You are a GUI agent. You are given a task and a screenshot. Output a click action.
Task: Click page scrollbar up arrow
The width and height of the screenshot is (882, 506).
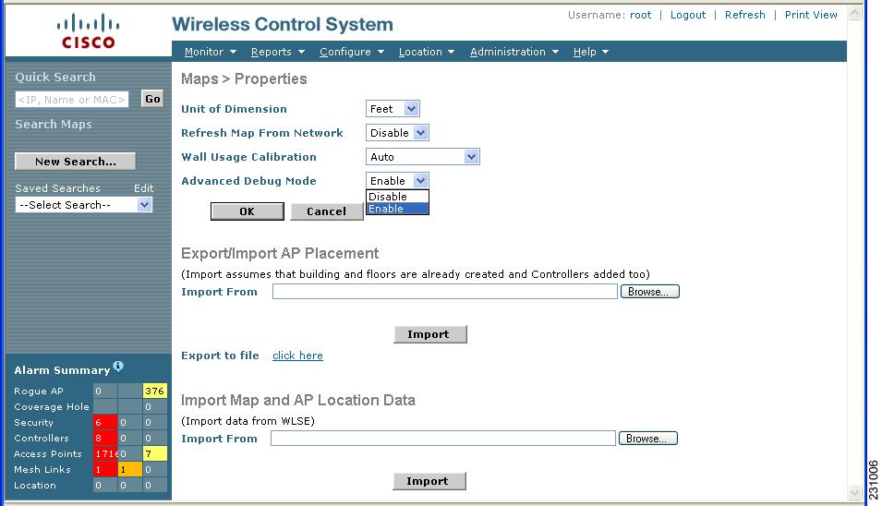click(x=855, y=13)
